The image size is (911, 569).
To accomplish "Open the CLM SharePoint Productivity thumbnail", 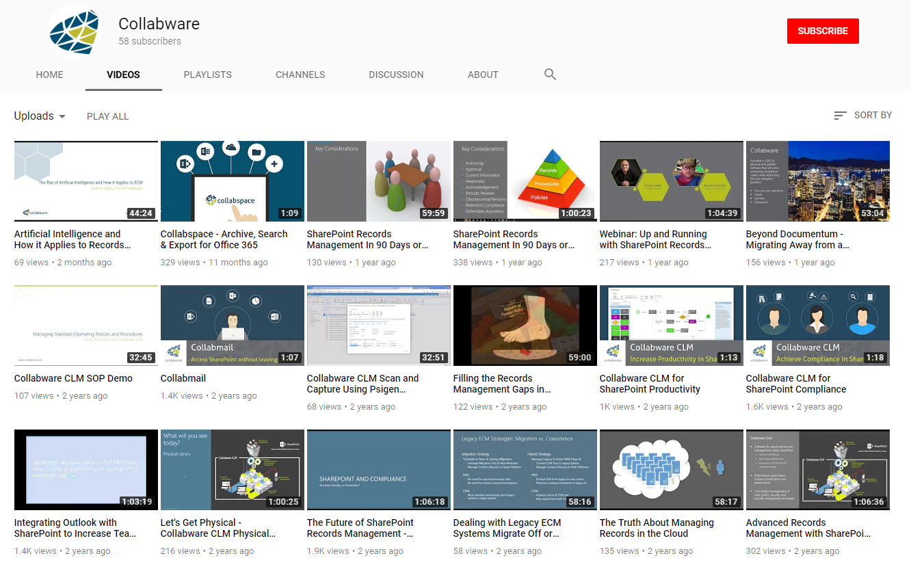I will point(672,326).
